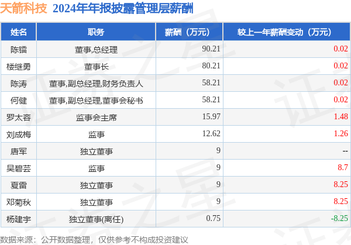The height and width of the screenshot is (245, 351).
Task: Select the 职务 column header
Action: 96,32
